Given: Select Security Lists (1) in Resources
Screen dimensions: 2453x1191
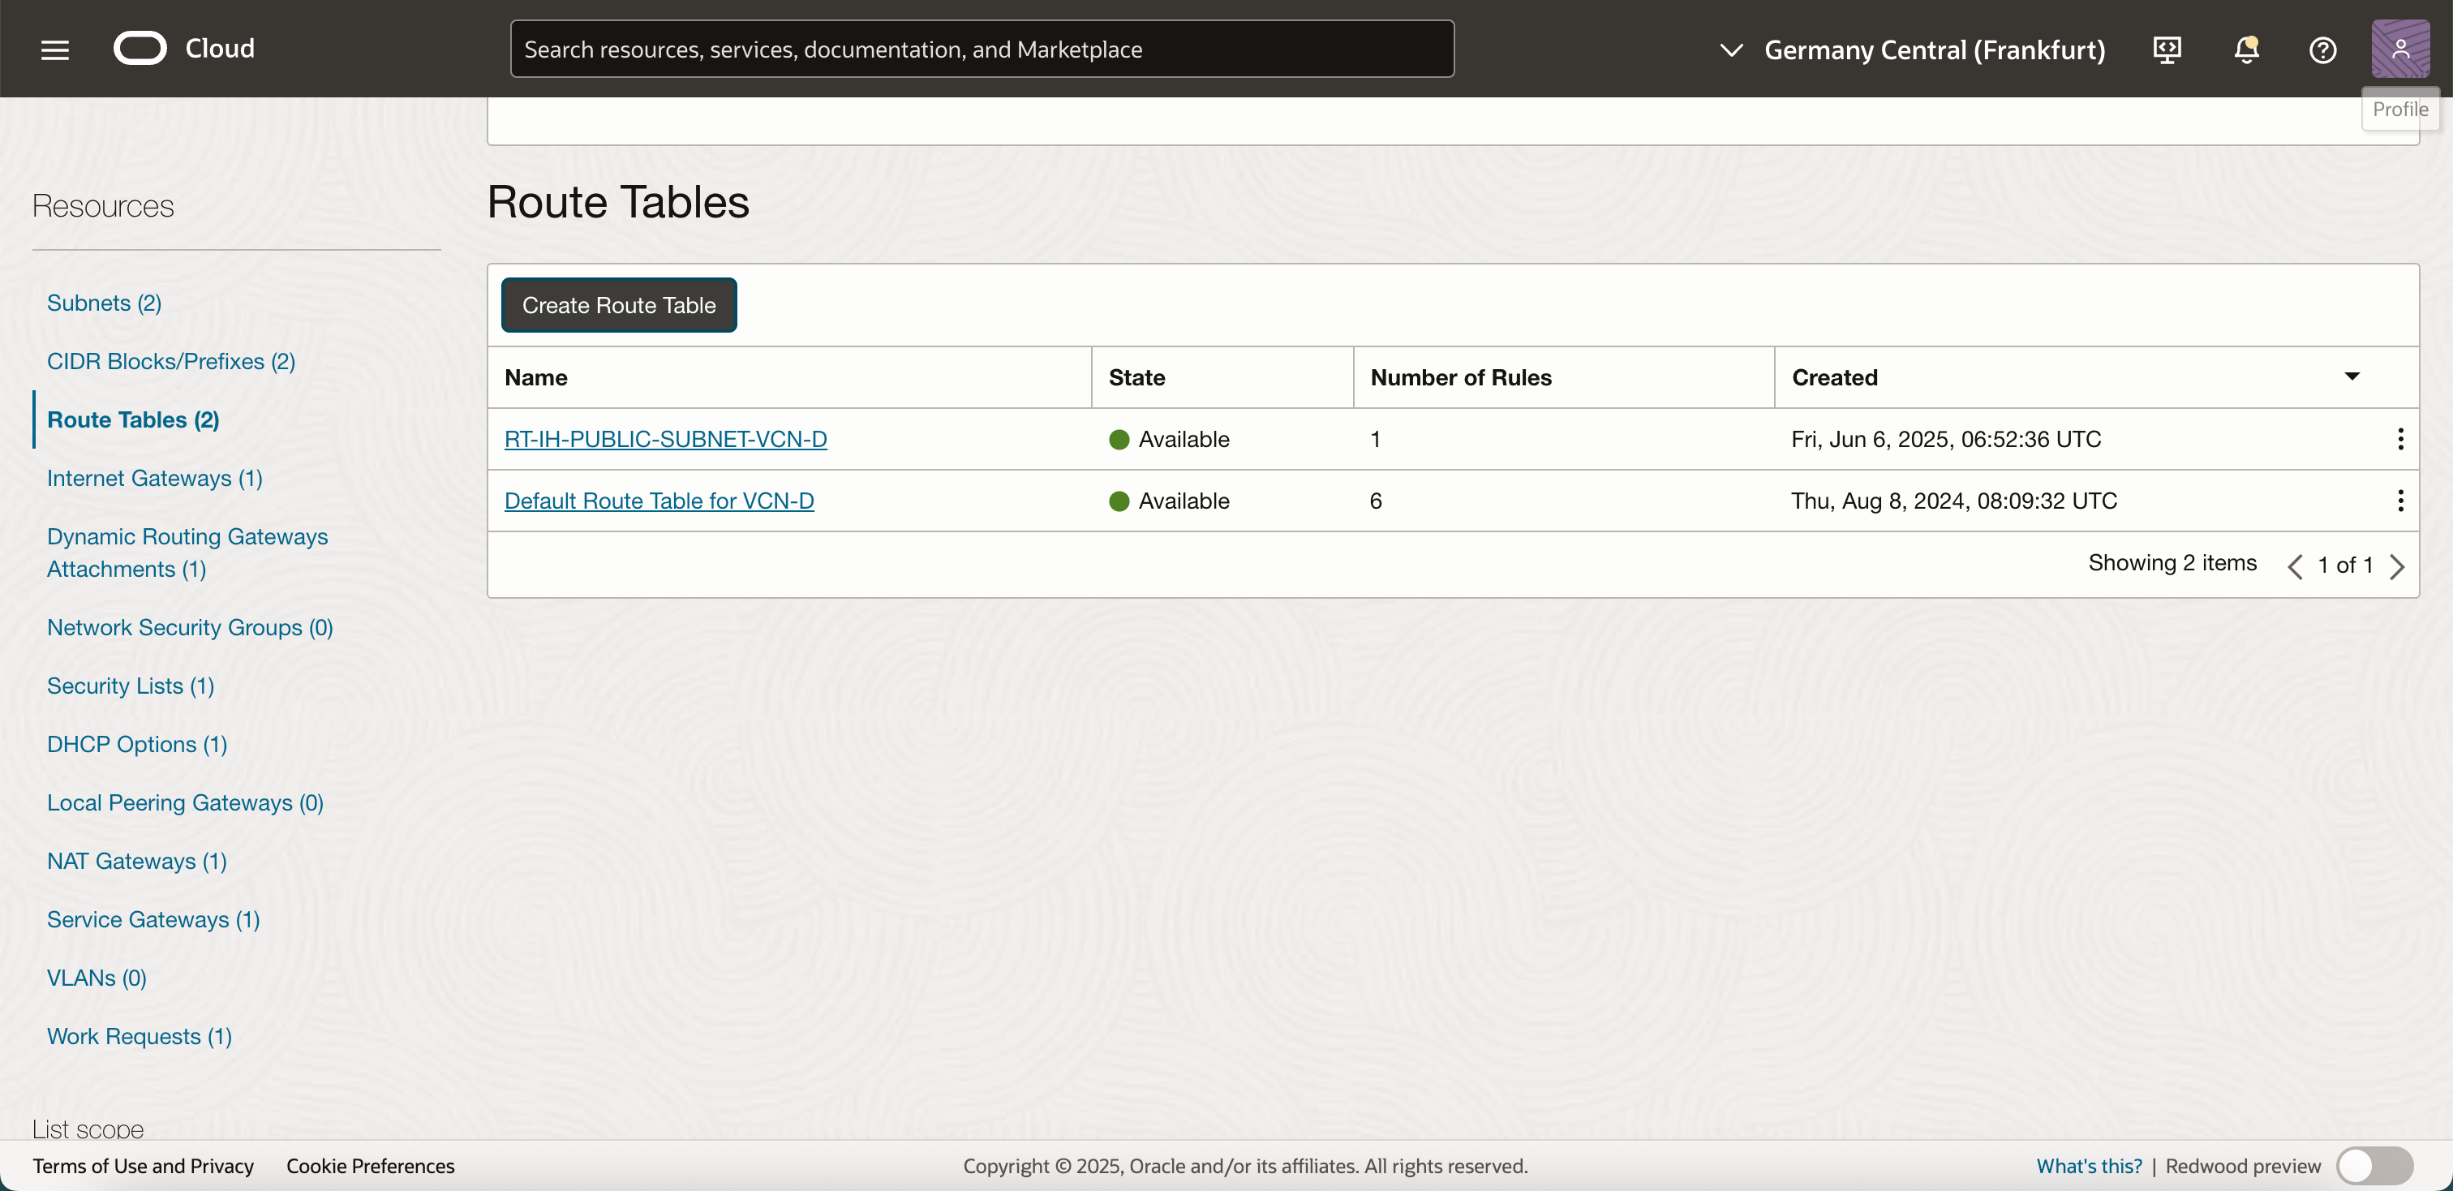Looking at the screenshot, I should [x=131, y=686].
